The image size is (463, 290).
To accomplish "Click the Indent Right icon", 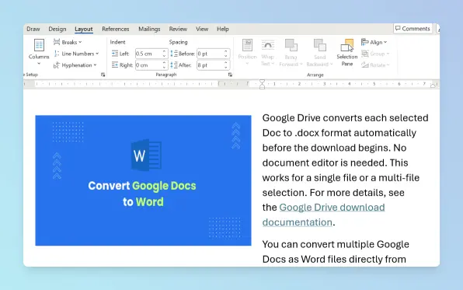I will point(115,65).
